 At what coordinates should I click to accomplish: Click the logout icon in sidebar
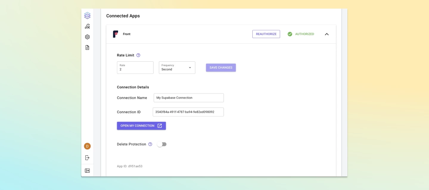pos(87,158)
